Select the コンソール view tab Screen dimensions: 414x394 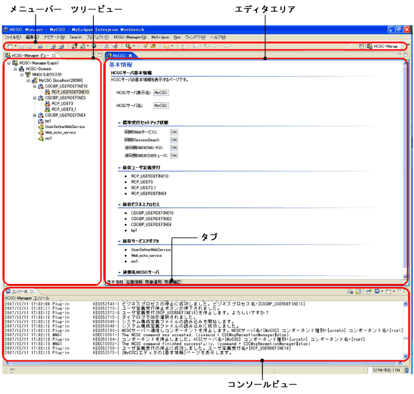pyautogui.click(x=20, y=291)
